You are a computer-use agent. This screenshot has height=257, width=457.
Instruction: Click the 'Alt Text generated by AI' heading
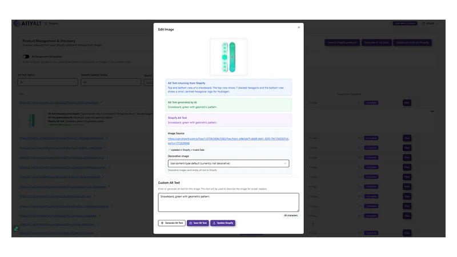coord(182,102)
